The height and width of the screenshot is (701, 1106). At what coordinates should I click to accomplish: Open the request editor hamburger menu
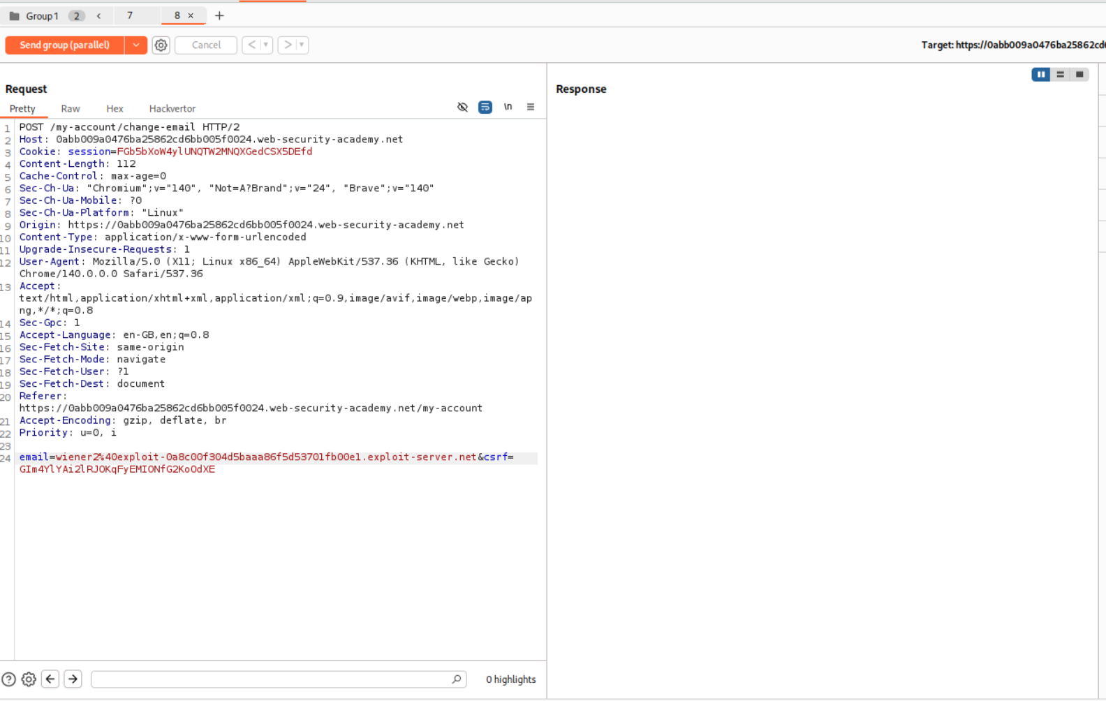(531, 108)
